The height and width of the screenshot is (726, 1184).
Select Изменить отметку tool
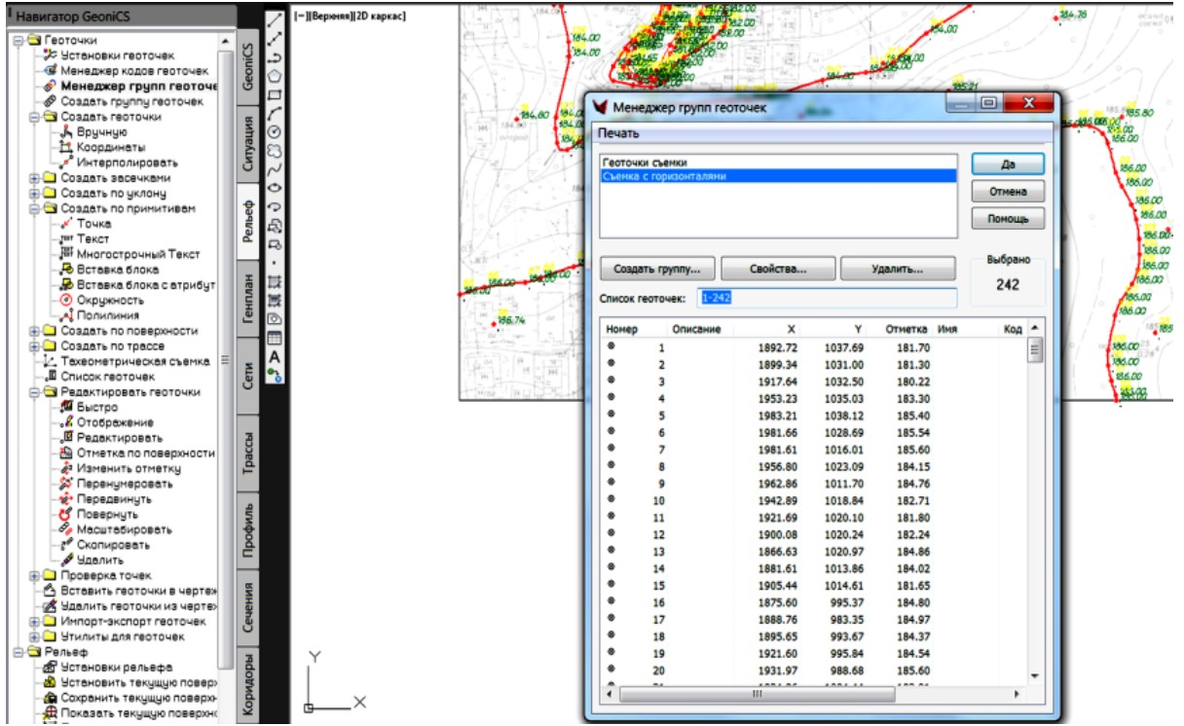[128, 468]
